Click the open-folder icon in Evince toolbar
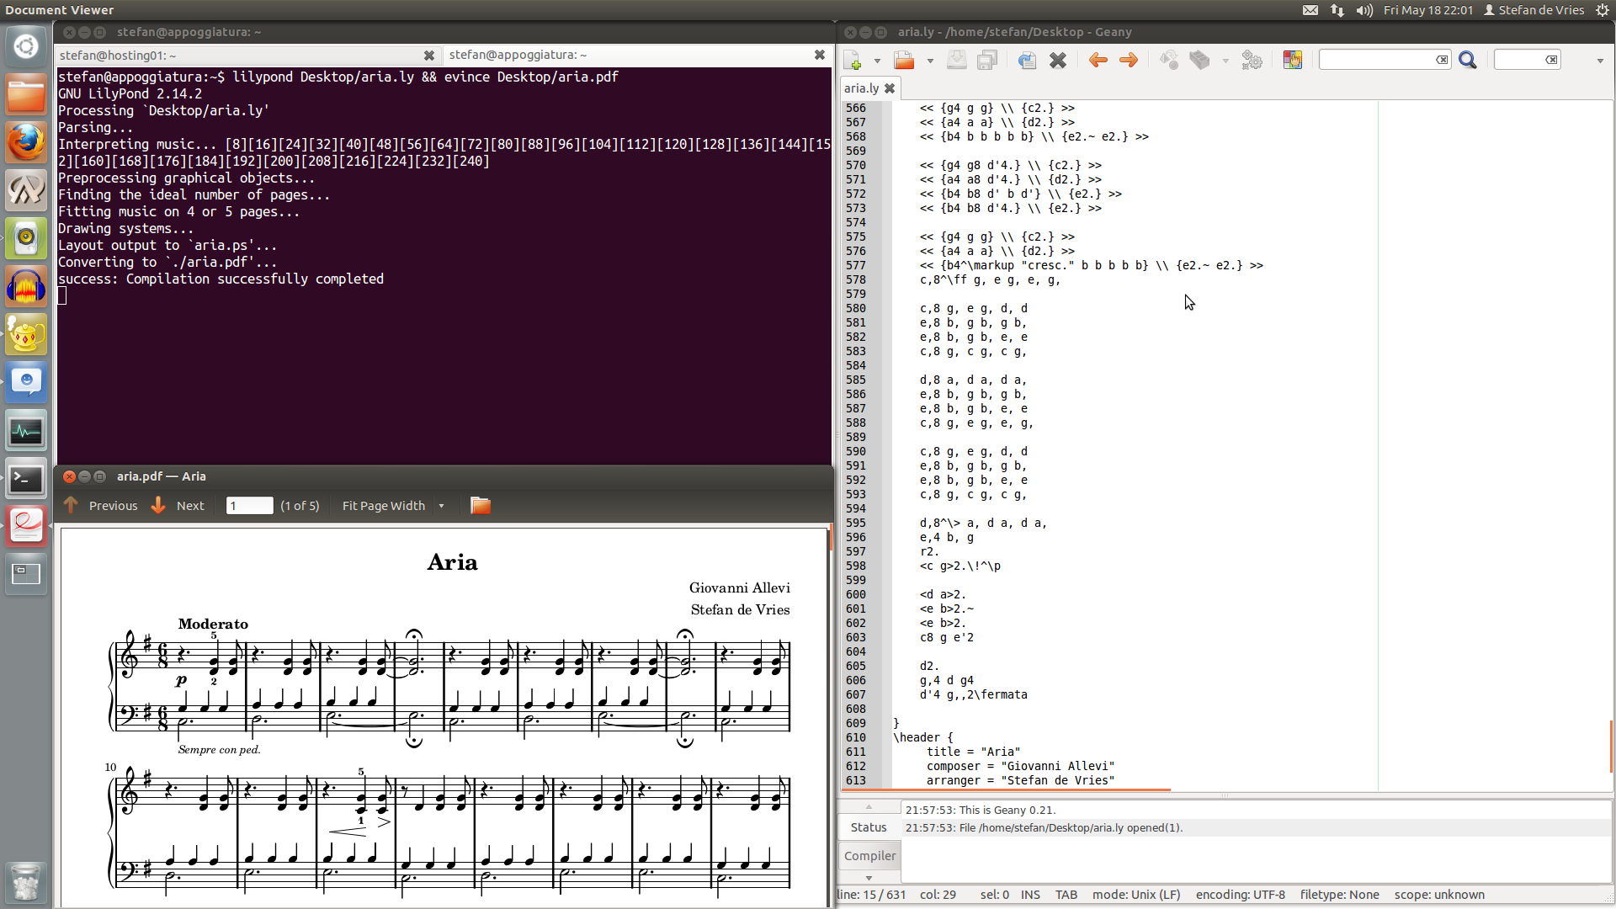Image resolution: width=1616 pixels, height=909 pixels. [x=481, y=506]
